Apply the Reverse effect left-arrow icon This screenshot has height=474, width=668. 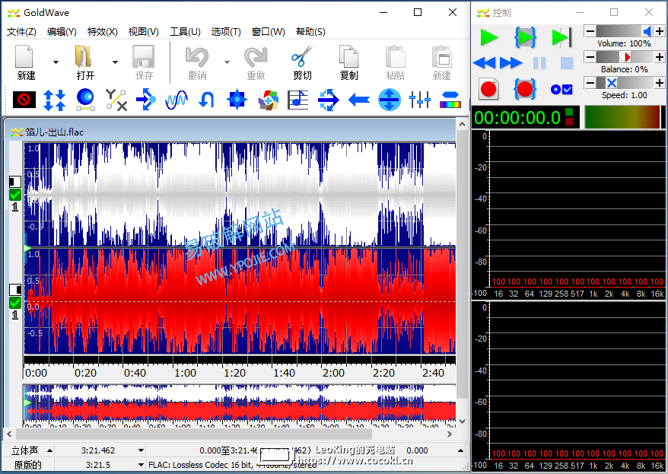[x=358, y=100]
